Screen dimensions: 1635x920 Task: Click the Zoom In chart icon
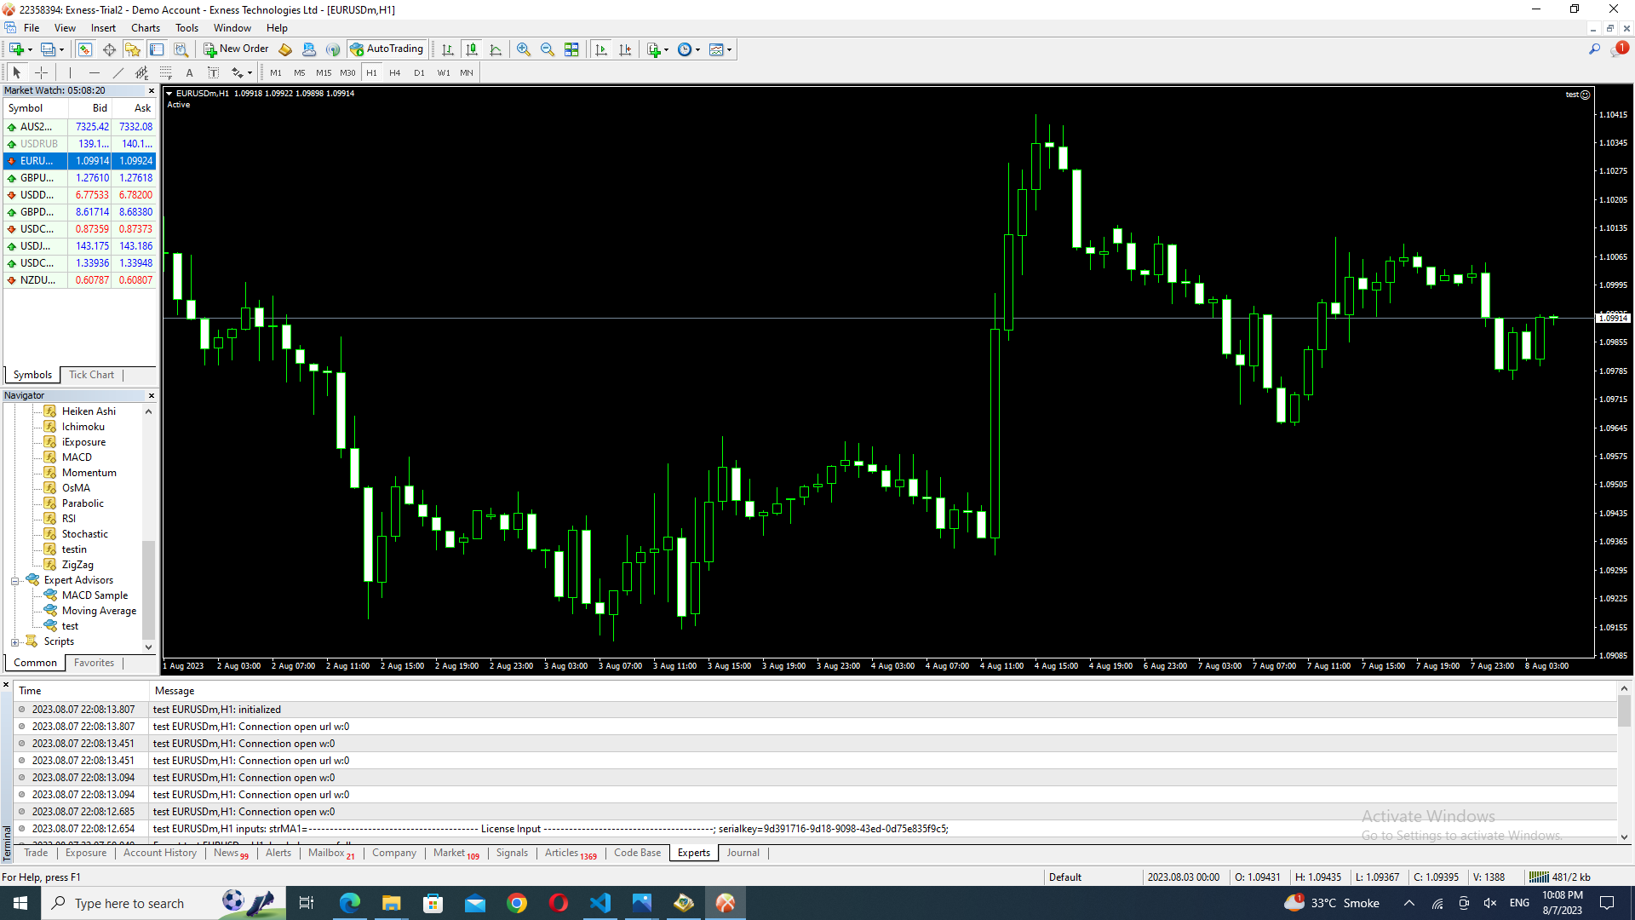point(524,49)
